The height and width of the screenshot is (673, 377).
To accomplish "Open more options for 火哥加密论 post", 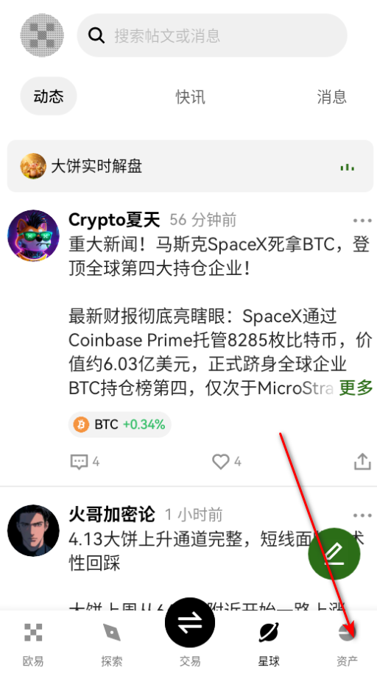I will click(x=362, y=515).
